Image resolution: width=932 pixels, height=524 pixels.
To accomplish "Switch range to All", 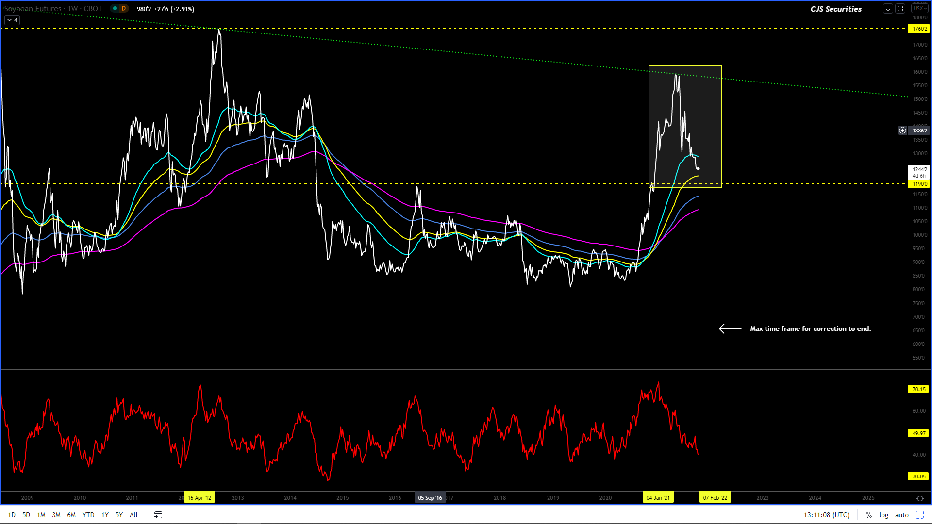I will (133, 515).
